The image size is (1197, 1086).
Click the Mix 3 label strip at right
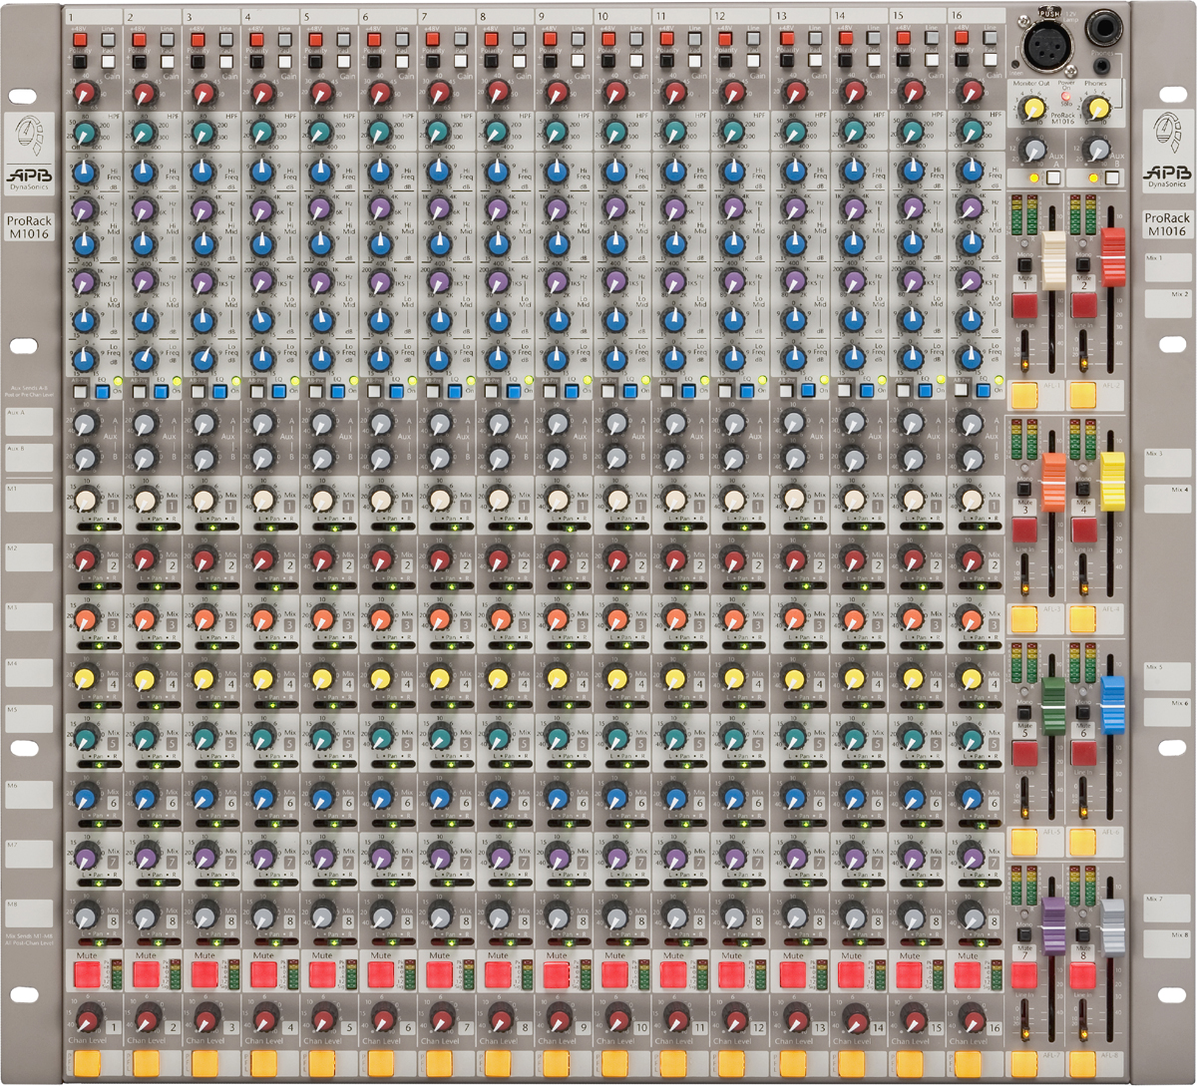pyautogui.click(x=1167, y=464)
